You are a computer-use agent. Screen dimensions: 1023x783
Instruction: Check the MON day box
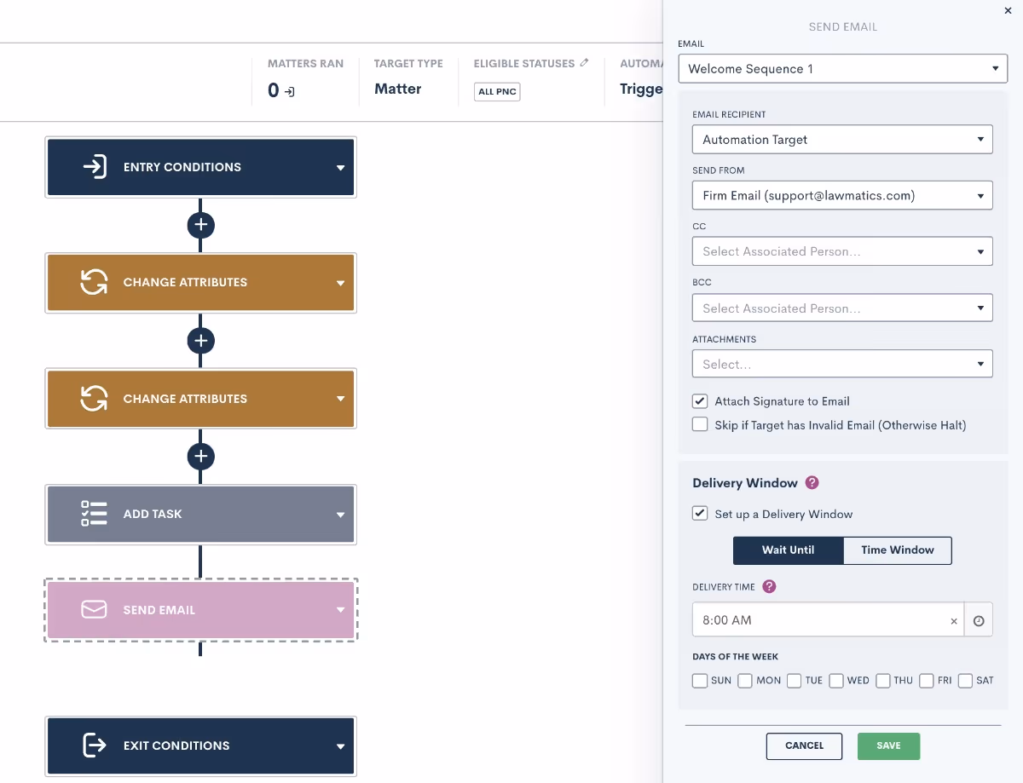click(x=745, y=681)
